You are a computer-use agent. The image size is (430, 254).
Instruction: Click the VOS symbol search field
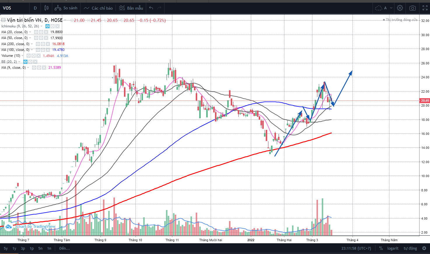(x=15, y=8)
